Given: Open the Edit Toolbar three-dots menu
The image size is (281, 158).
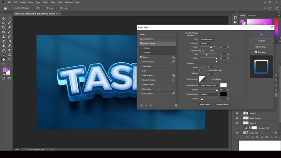Looking at the screenshot, I should pos(4,64).
